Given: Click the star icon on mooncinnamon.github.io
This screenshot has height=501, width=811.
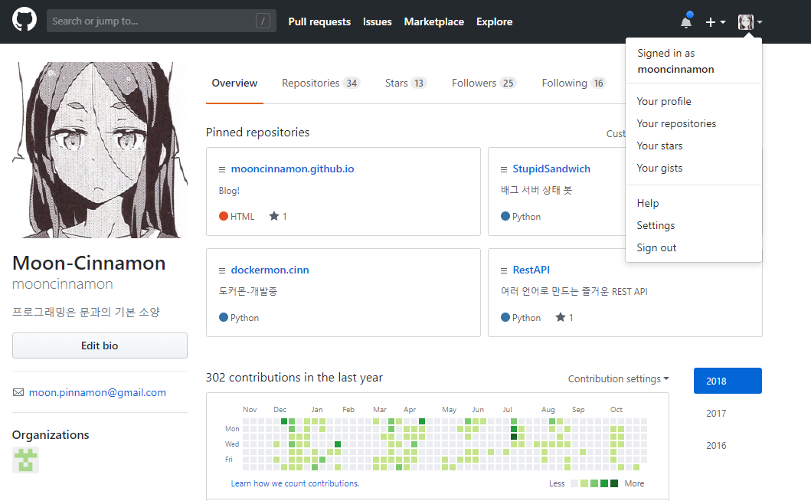Looking at the screenshot, I should (x=274, y=216).
